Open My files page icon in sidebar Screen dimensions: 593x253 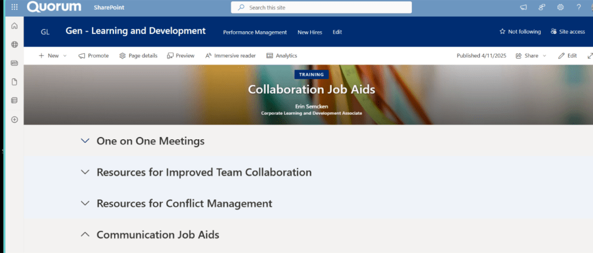coord(14,82)
